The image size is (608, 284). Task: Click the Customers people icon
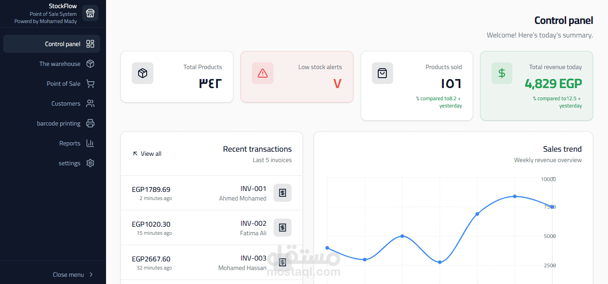tap(90, 103)
